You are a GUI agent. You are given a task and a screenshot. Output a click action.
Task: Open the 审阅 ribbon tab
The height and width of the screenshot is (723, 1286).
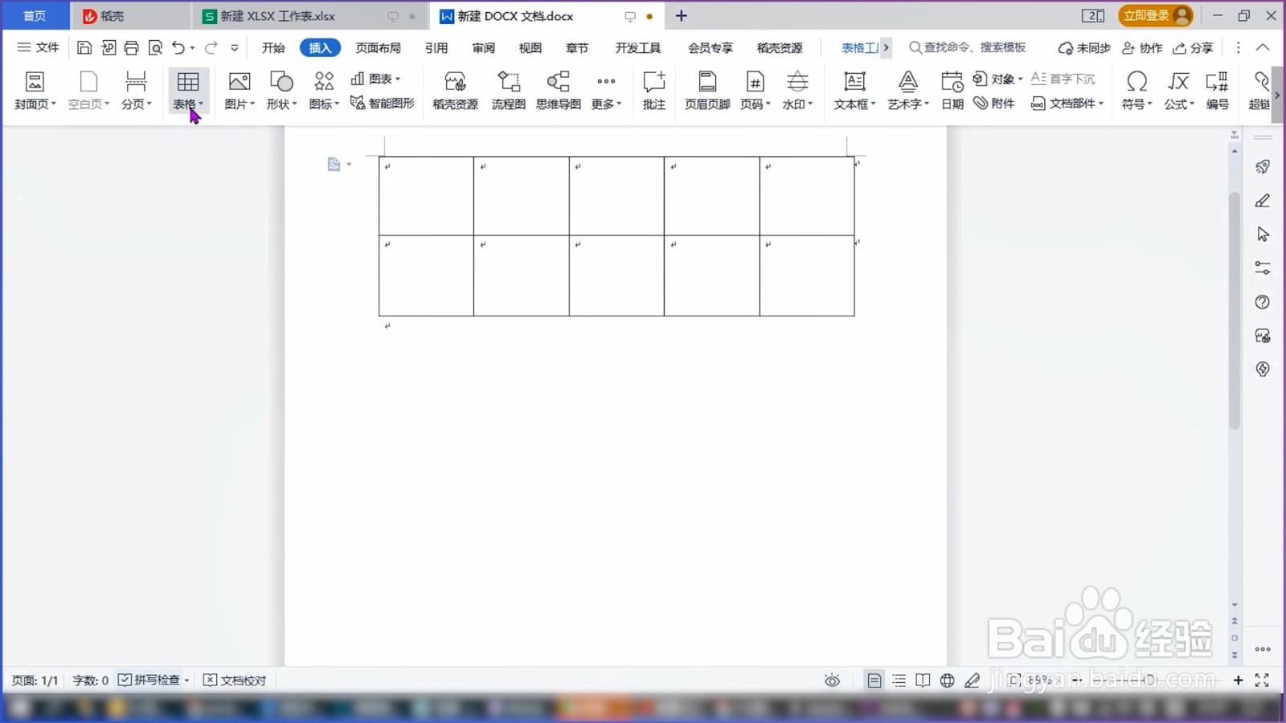pyautogui.click(x=483, y=47)
